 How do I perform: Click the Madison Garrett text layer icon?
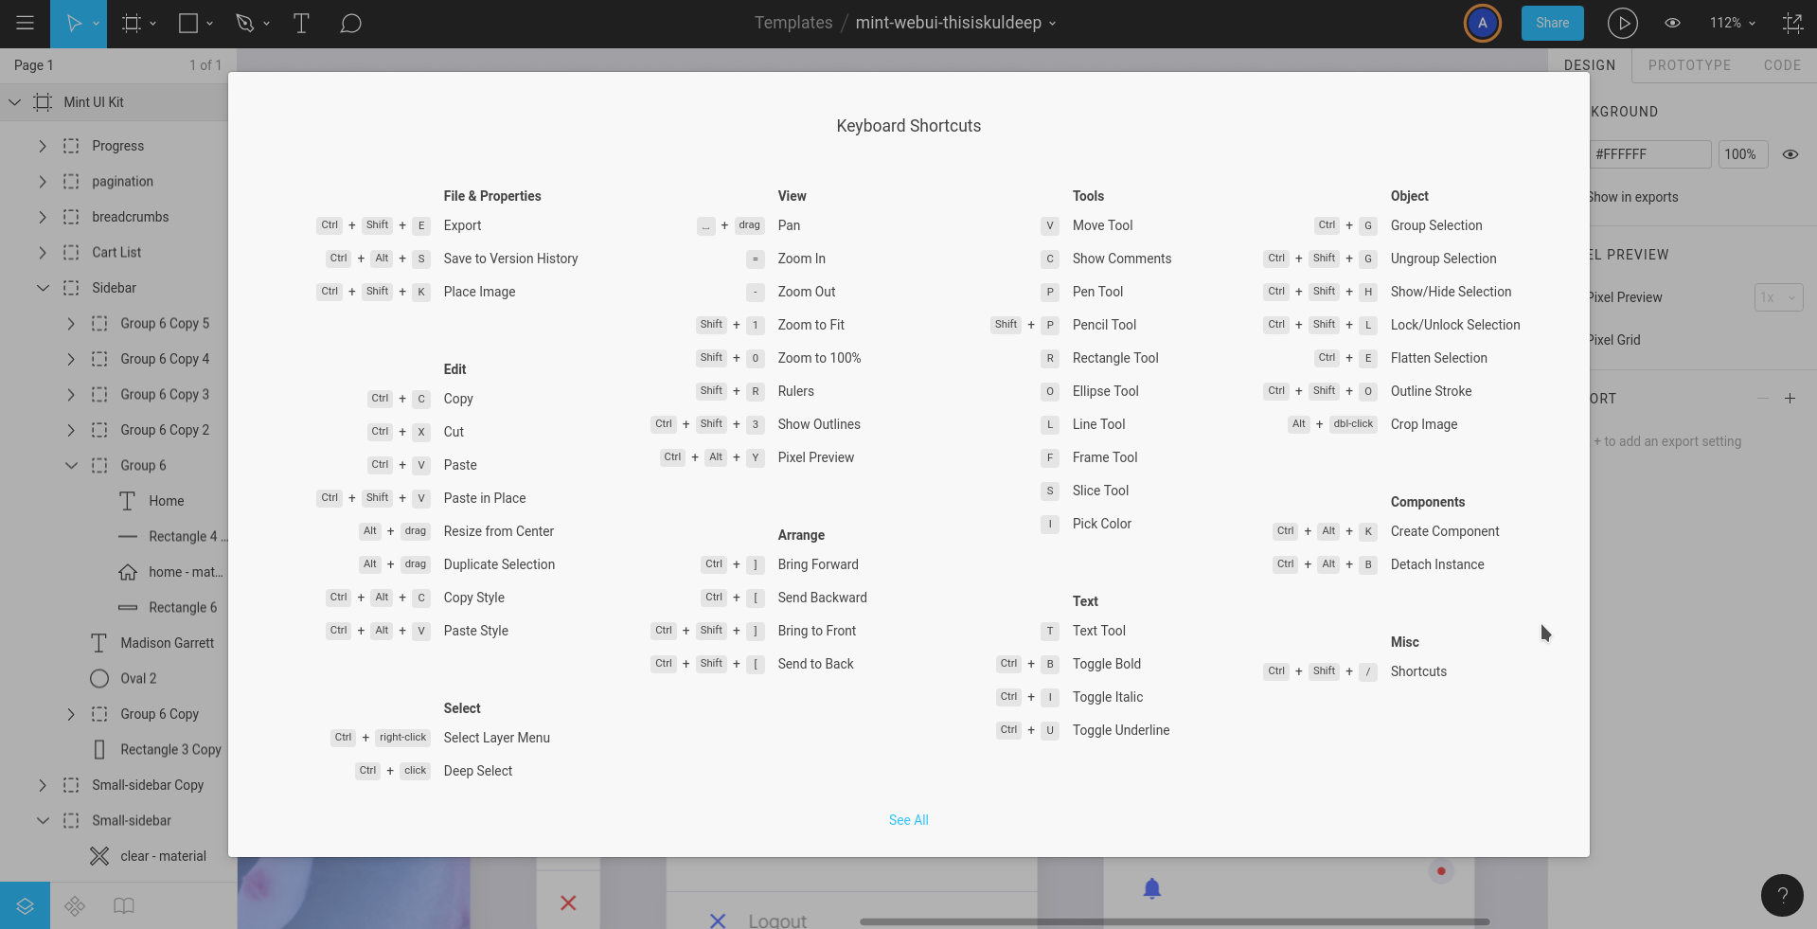pos(98,643)
